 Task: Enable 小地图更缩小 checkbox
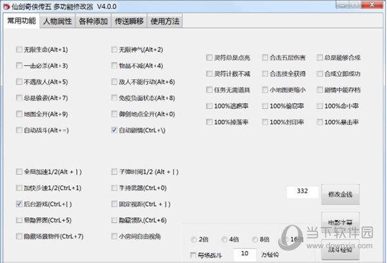[x=265, y=90]
